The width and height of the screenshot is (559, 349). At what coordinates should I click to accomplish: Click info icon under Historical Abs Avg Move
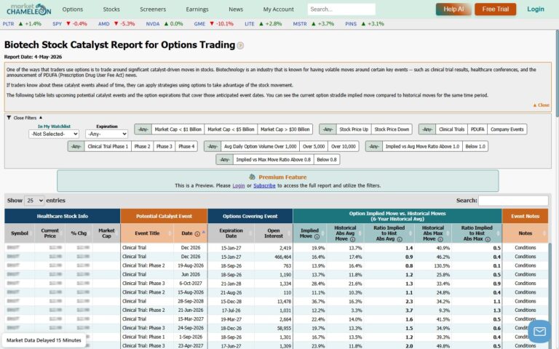click(x=352, y=239)
